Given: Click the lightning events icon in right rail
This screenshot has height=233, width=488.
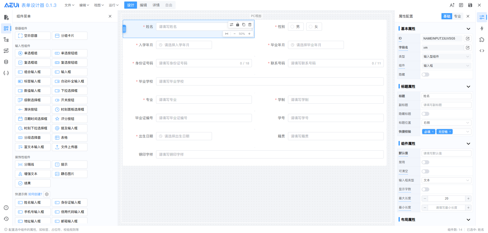Looking at the screenshot, I should click(x=482, y=28).
